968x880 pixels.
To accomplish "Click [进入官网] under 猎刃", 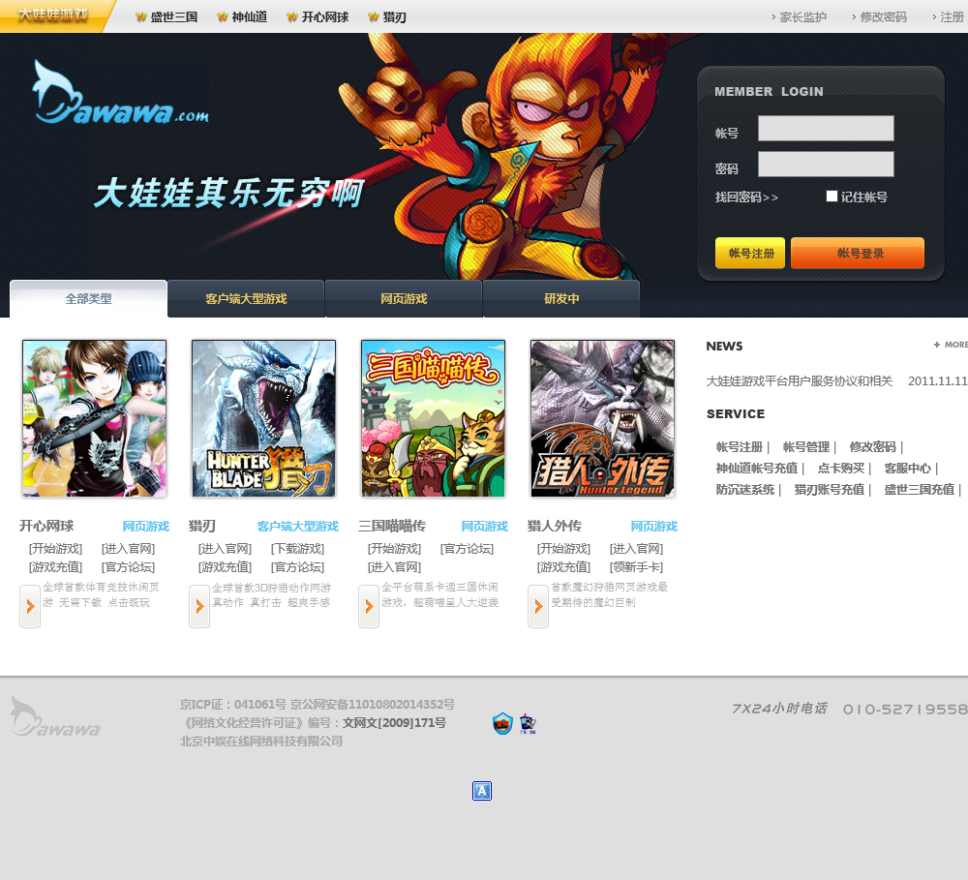I will 225,548.
